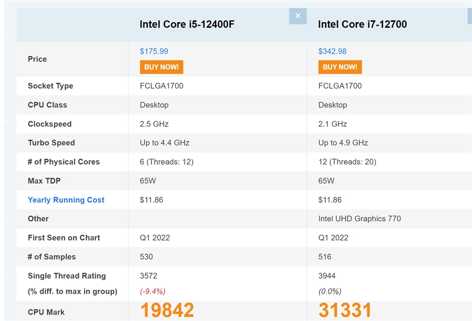This screenshot has width=472, height=321.
Task: Click the red (-9.4%) difference value
Action: click(x=153, y=291)
